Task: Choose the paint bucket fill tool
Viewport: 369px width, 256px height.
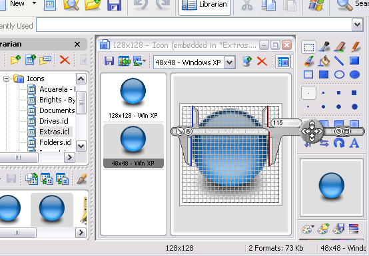Action: [324, 61]
